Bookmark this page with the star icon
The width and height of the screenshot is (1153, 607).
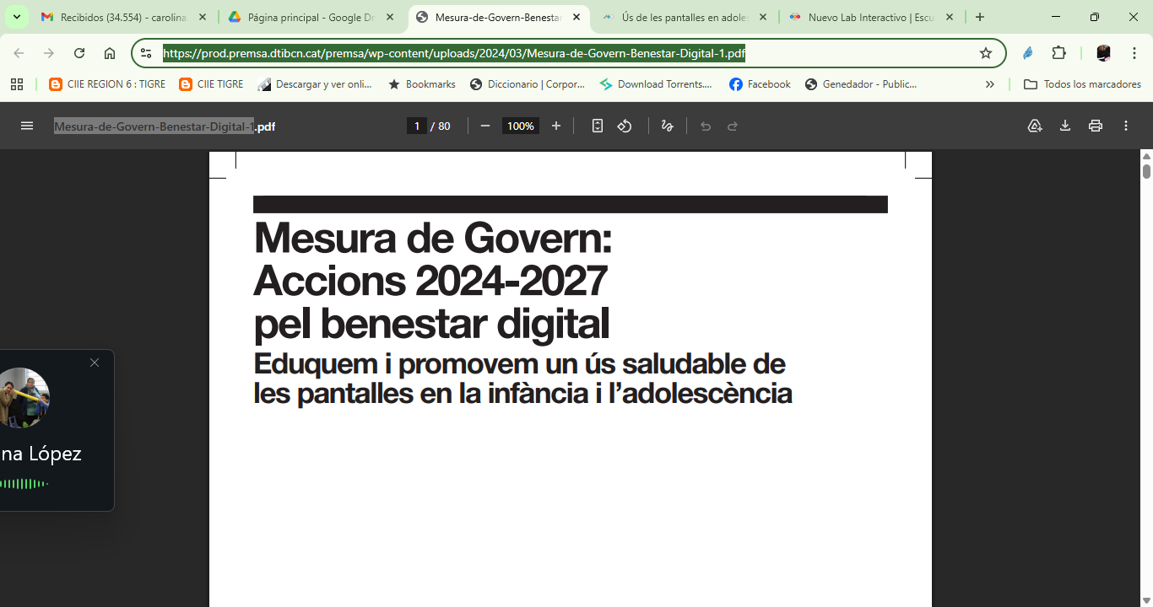click(x=986, y=51)
